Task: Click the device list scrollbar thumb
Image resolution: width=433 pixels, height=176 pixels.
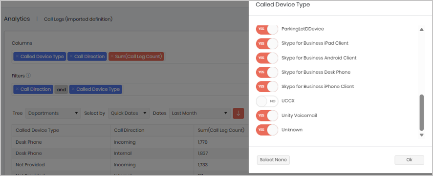Action: tap(421, 112)
